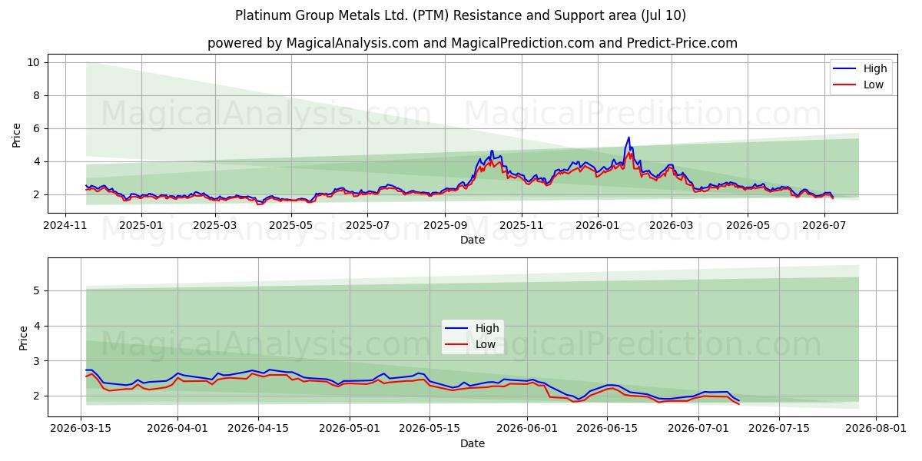922x461 pixels.
Task: Click the 2024-11 tick label
Action: 65,225
